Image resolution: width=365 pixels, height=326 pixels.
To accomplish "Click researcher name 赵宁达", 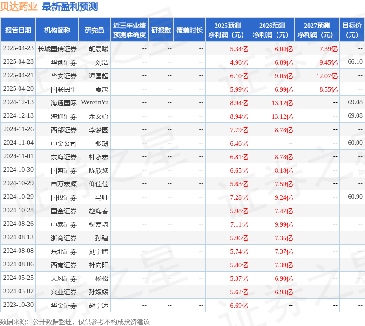I will 99,306.
